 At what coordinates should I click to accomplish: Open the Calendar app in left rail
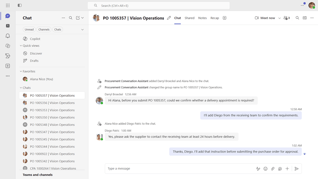tap(8, 26)
